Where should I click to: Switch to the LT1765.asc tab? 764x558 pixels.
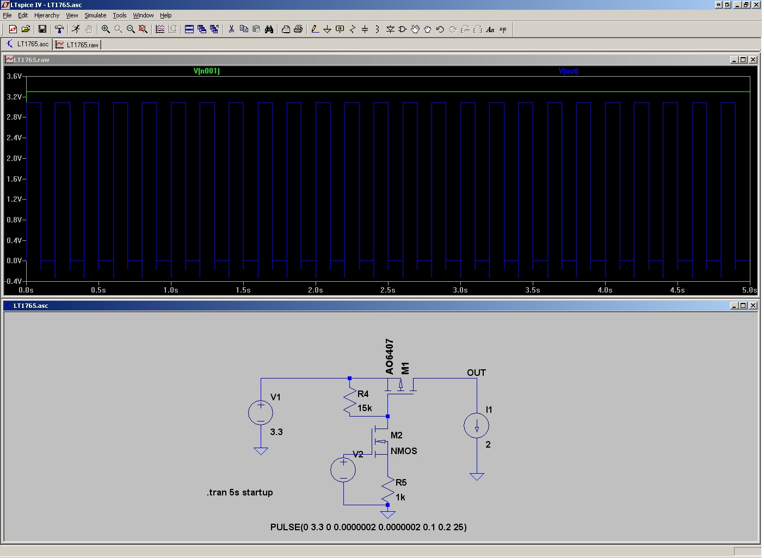[x=27, y=44]
